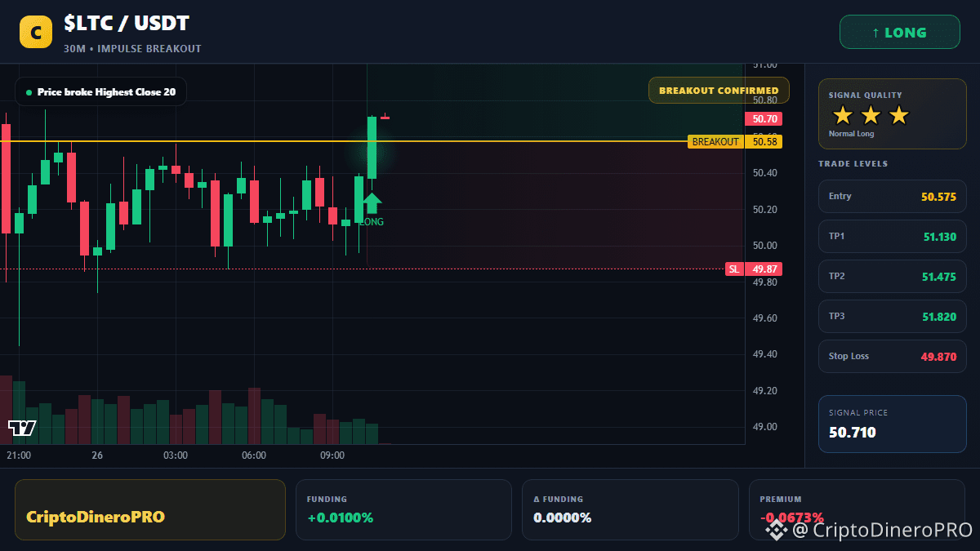Click the CriptoDineroPRO brand card

click(x=150, y=509)
